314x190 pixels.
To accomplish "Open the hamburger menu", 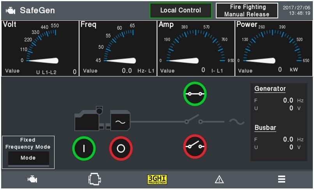I will coord(282,179).
